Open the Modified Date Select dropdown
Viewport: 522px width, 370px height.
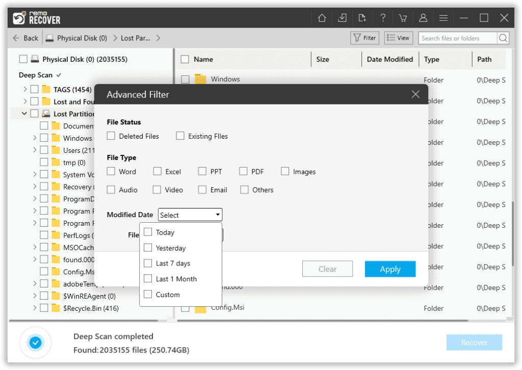[x=190, y=215]
